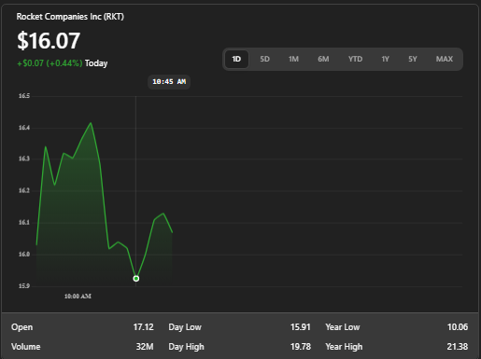481x359 pixels.
Task: Click the $16.07 current price
Action: pyautogui.click(x=49, y=41)
